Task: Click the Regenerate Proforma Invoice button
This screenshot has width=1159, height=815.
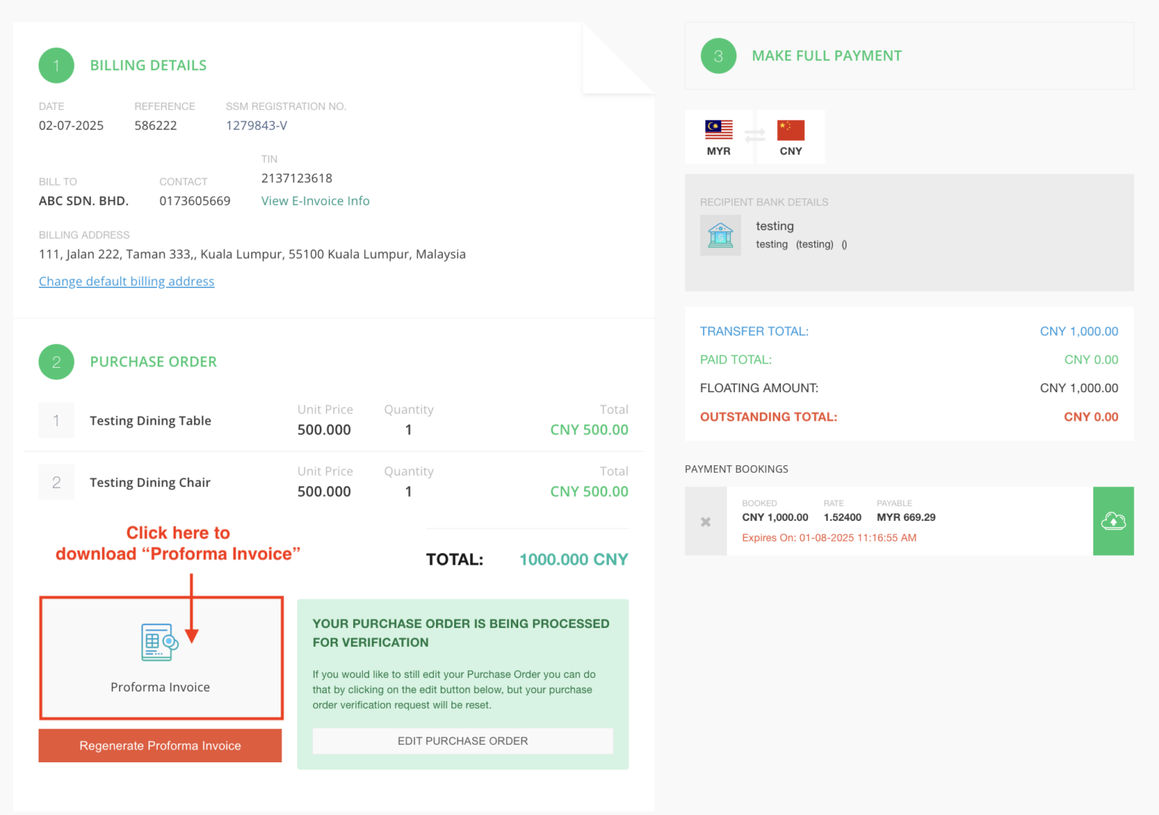Action: (160, 745)
